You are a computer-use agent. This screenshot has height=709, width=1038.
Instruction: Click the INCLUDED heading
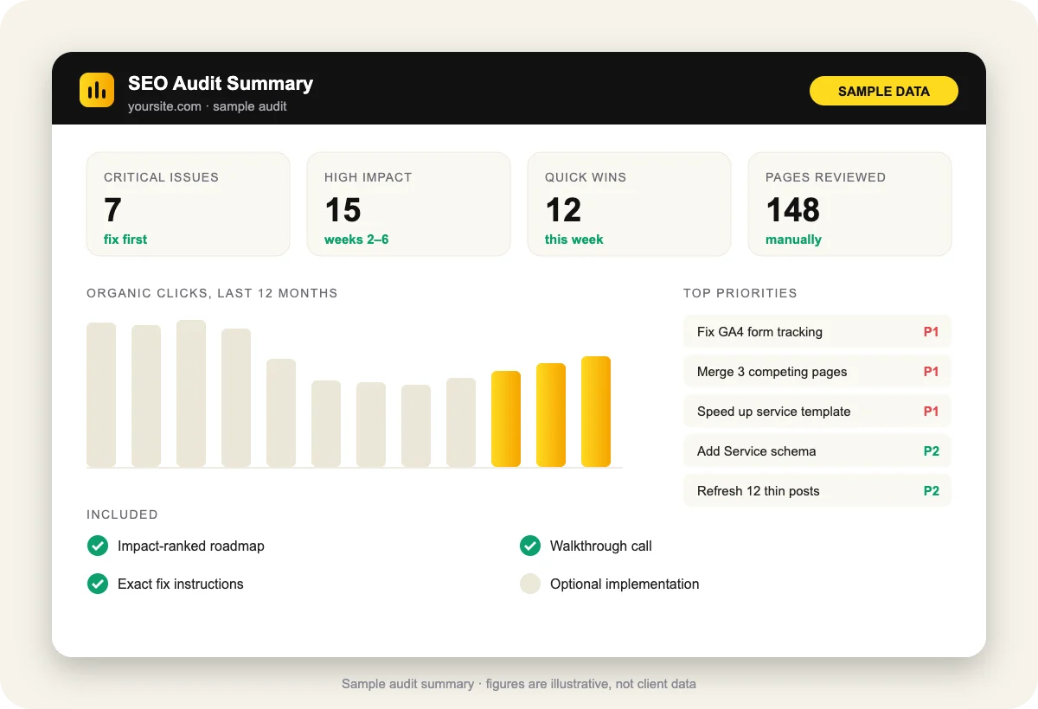pyautogui.click(x=122, y=514)
